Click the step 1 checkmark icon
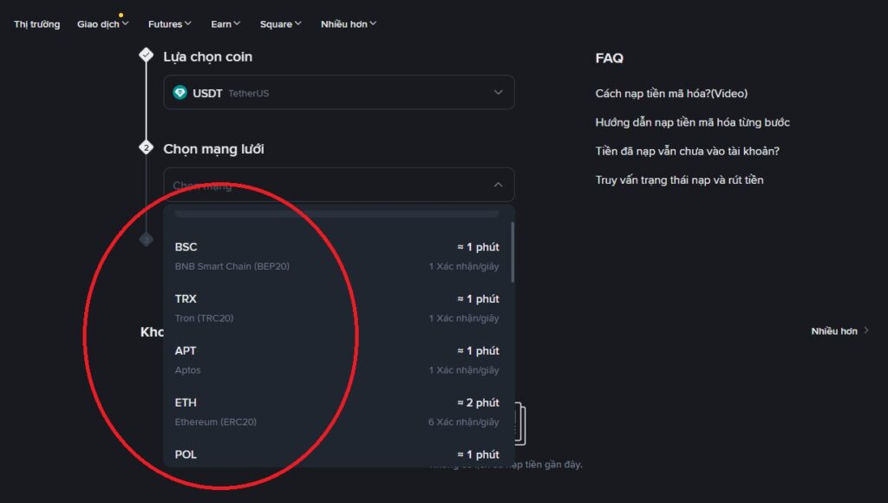Image resolution: width=888 pixels, height=503 pixels. click(147, 55)
